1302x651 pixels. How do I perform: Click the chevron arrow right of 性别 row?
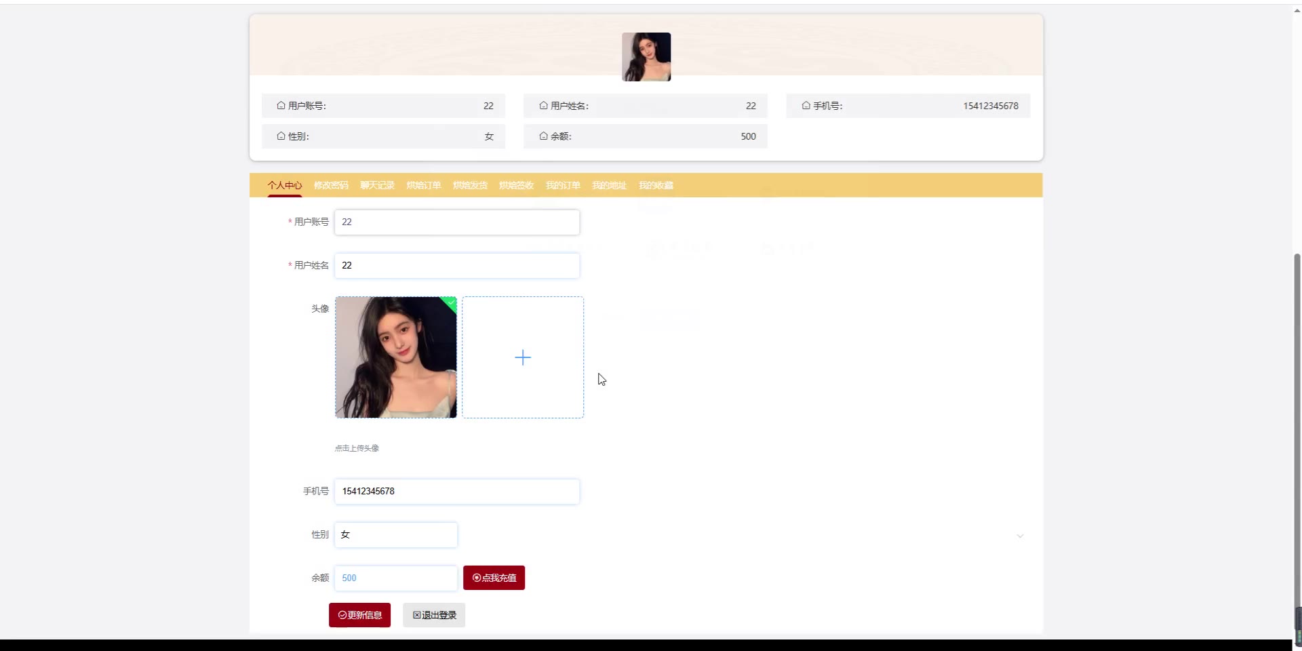pos(1020,536)
